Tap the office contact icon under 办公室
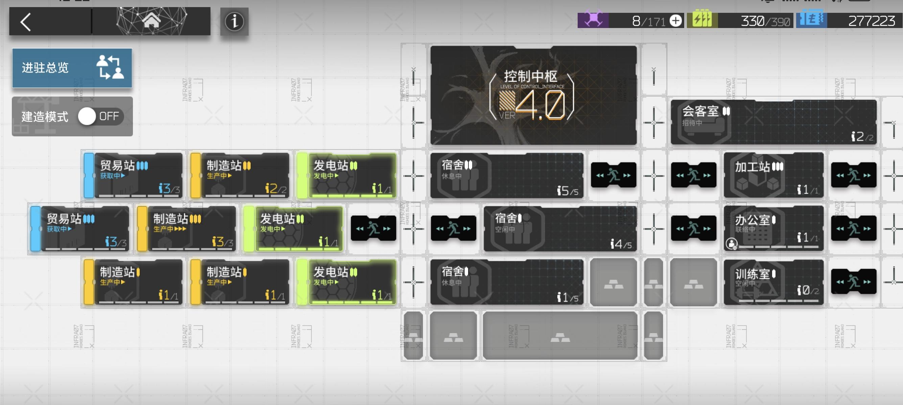Image resolution: width=903 pixels, height=405 pixels. 731,243
